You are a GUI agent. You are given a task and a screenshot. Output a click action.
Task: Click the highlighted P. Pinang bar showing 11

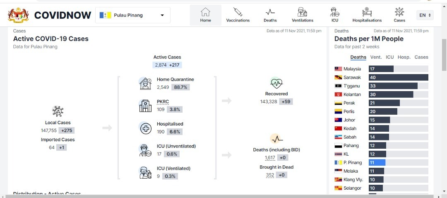coord(377,163)
